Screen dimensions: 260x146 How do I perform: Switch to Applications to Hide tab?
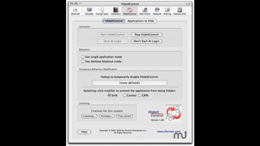(x=141, y=21)
